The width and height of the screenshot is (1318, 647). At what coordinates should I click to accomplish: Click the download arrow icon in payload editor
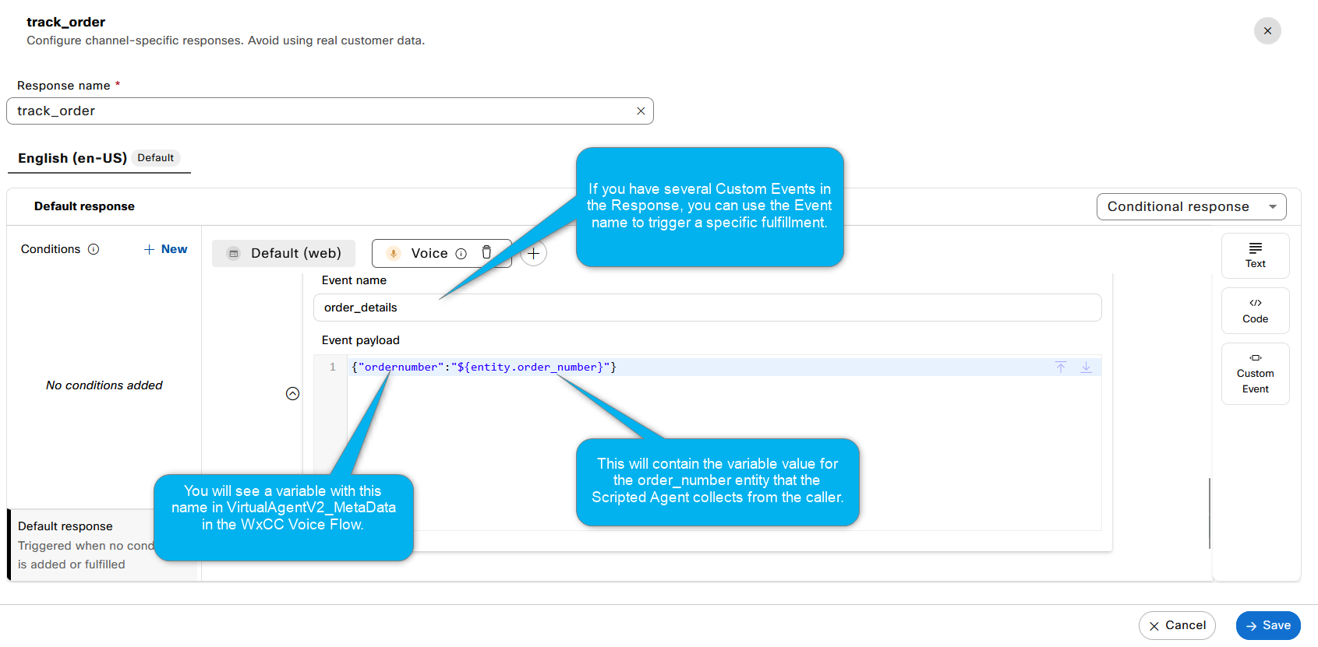click(x=1086, y=367)
